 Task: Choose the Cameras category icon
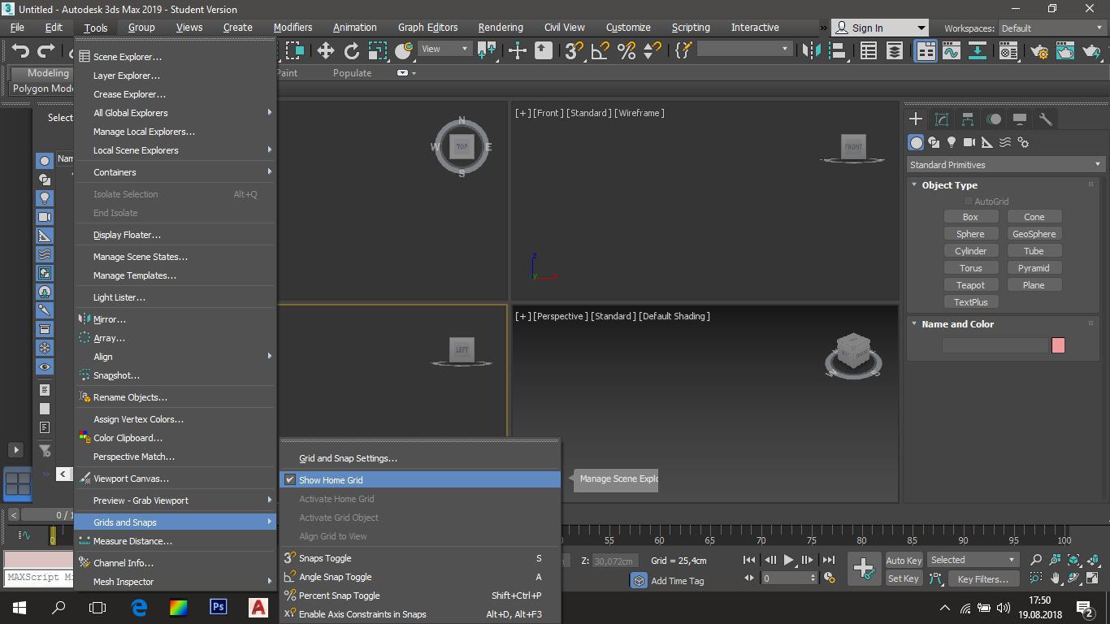(x=969, y=143)
